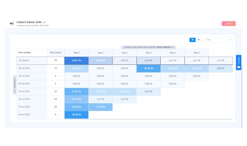Click the back arrow icon beside Cohort Demo 24th
Screen dimensions: 247x146
coord(12,24)
